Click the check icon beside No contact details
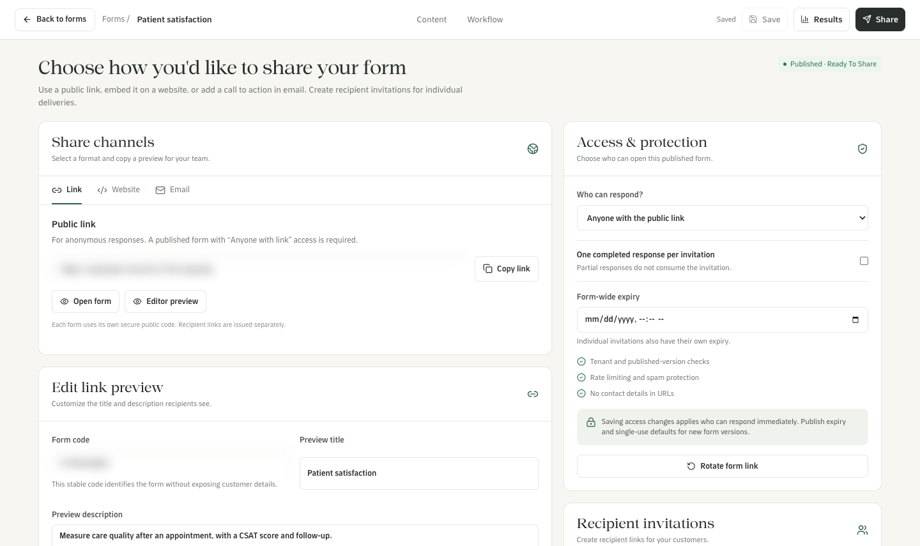This screenshot has height=546, width=920. coord(581,393)
